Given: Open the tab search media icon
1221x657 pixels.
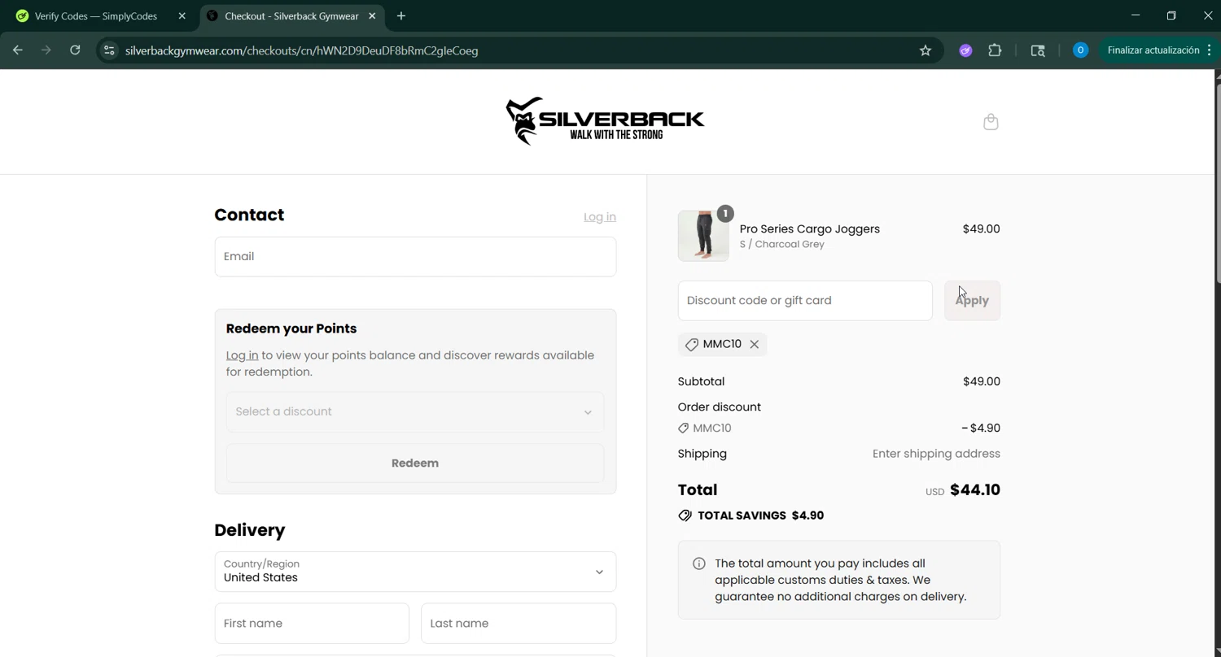Looking at the screenshot, I should tap(1038, 50).
